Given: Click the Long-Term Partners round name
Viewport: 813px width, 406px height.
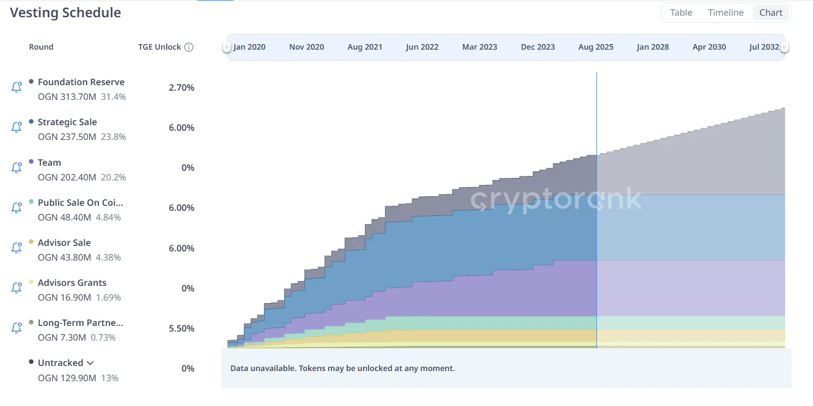Looking at the screenshot, I should (x=80, y=323).
